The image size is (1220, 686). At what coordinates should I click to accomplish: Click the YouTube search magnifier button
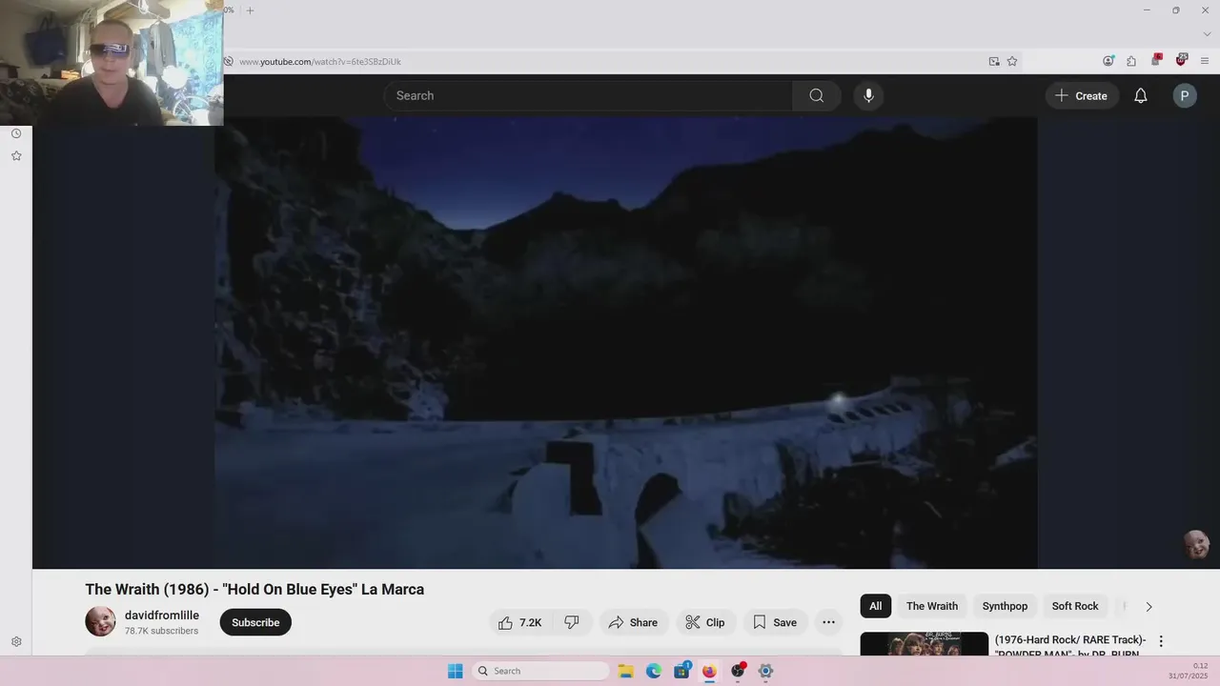[x=816, y=95]
